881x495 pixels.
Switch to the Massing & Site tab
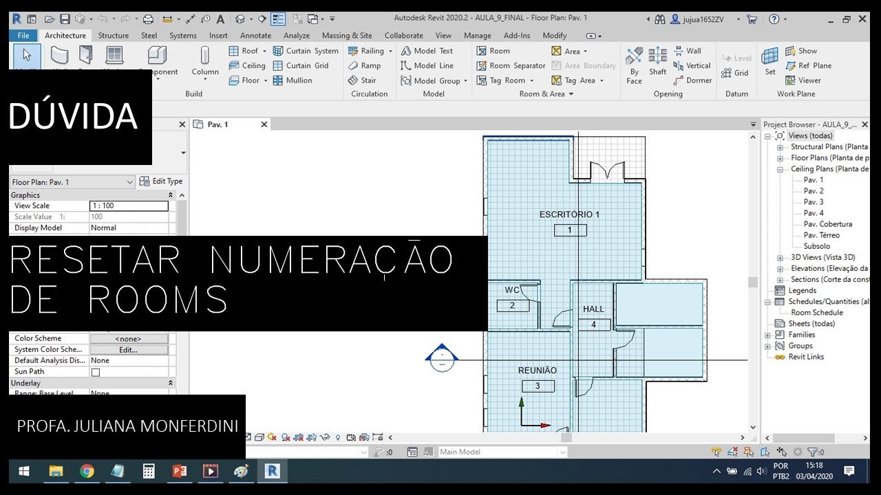347,36
